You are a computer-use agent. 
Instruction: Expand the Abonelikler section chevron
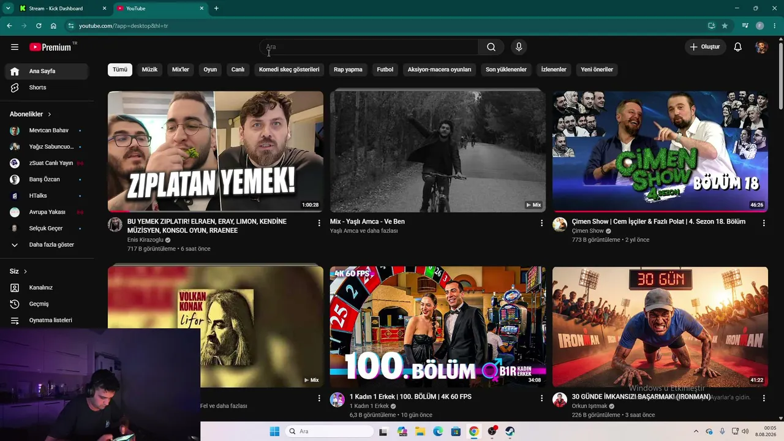point(50,115)
